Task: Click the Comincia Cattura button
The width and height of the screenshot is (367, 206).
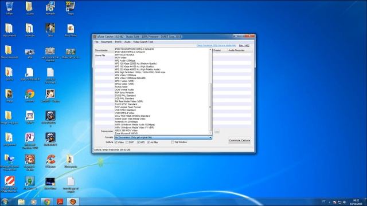Action: click(x=240, y=141)
